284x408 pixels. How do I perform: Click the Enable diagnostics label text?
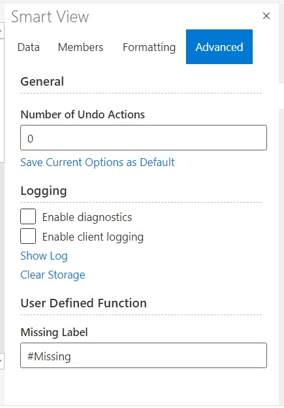pyautogui.click(x=87, y=217)
